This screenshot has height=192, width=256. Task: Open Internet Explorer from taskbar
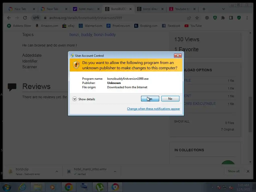pyautogui.click(x=22, y=187)
